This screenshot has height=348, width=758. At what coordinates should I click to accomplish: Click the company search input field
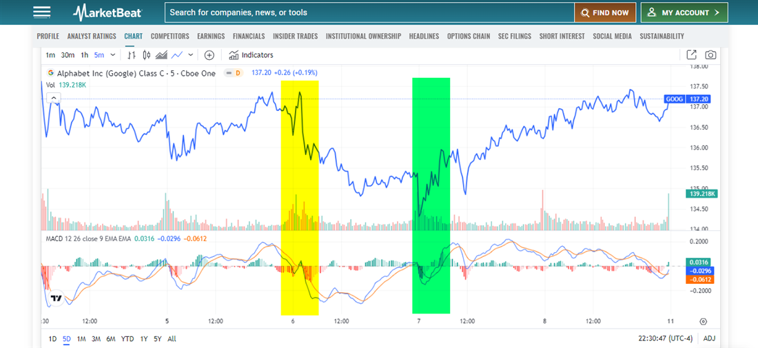pyautogui.click(x=369, y=12)
